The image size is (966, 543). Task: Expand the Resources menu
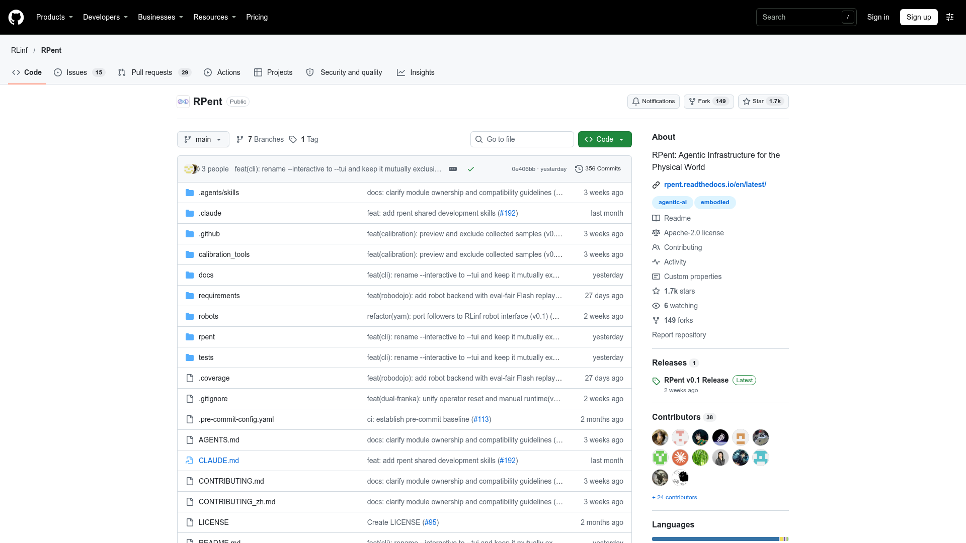[215, 17]
